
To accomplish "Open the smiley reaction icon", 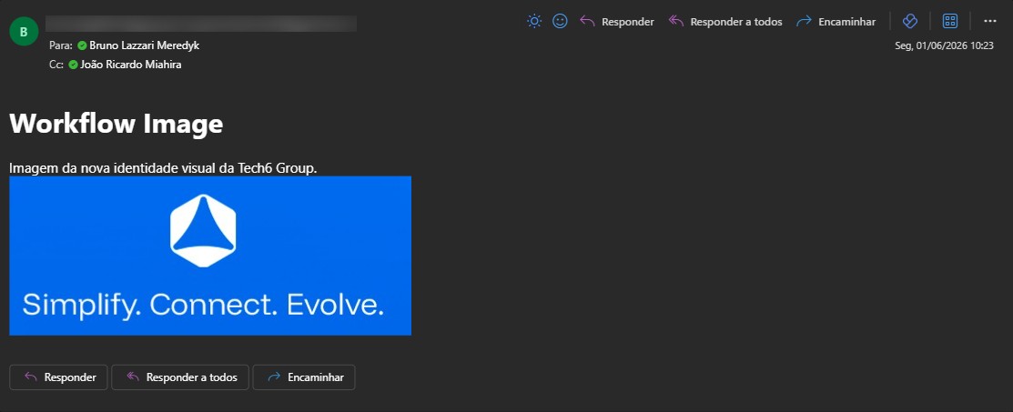I will [x=560, y=21].
